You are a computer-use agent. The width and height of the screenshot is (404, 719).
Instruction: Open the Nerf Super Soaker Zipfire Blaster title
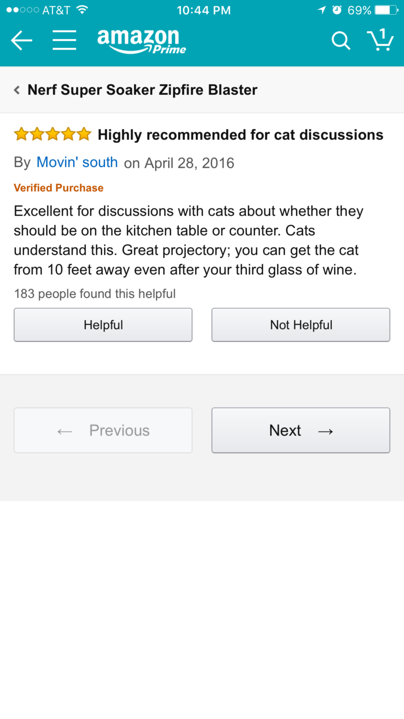(143, 90)
